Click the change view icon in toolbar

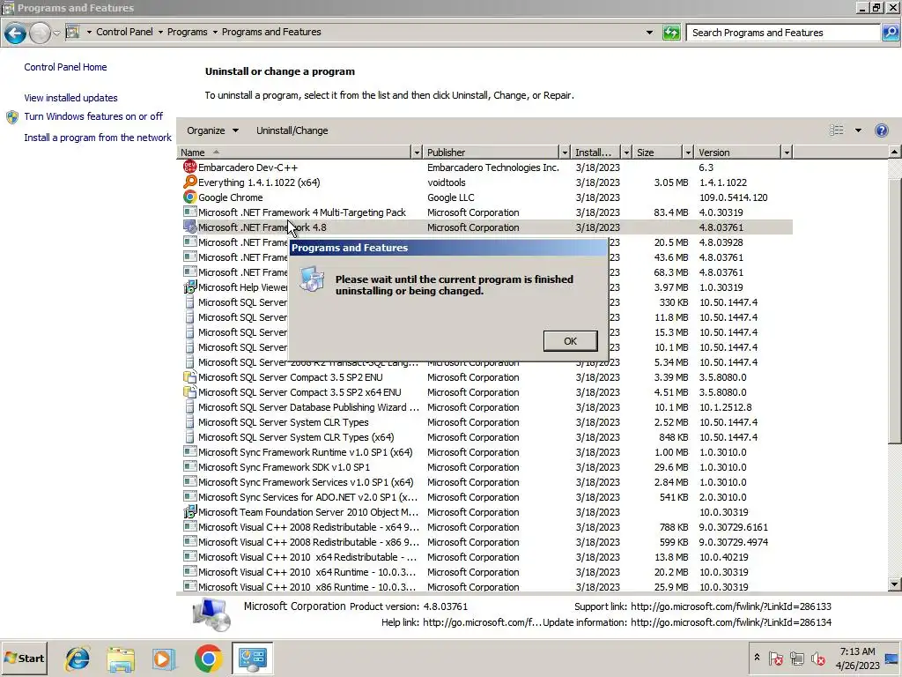click(x=837, y=130)
